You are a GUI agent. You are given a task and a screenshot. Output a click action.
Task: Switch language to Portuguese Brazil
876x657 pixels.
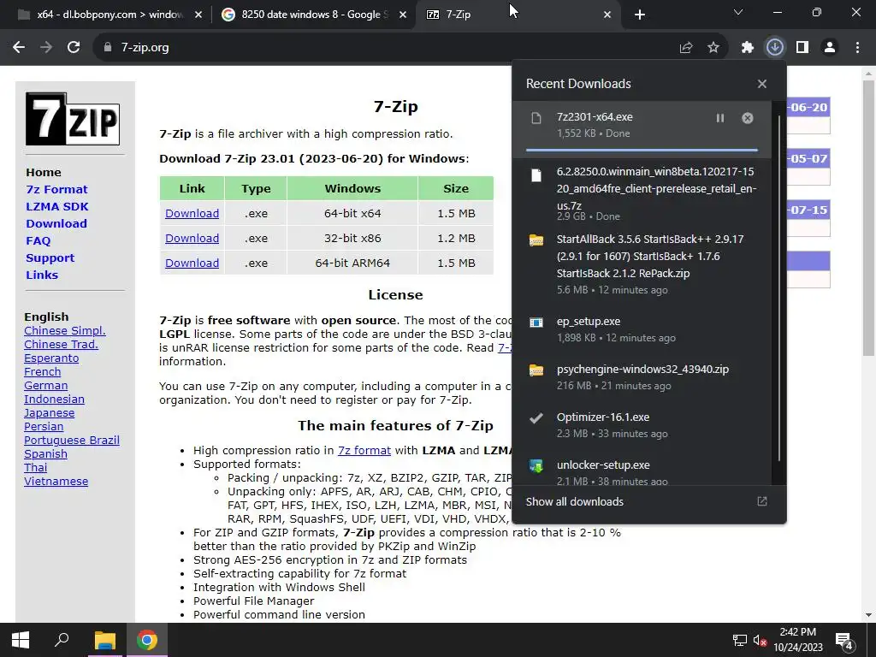pos(72,441)
